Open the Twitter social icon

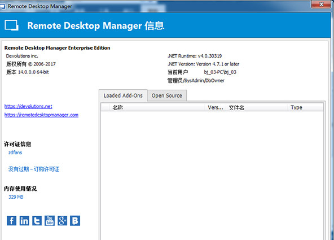pos(37,221)
